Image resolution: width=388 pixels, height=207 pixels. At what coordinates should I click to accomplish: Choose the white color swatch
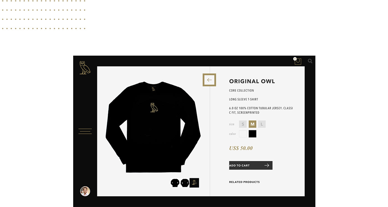click(x=243, y=134)
